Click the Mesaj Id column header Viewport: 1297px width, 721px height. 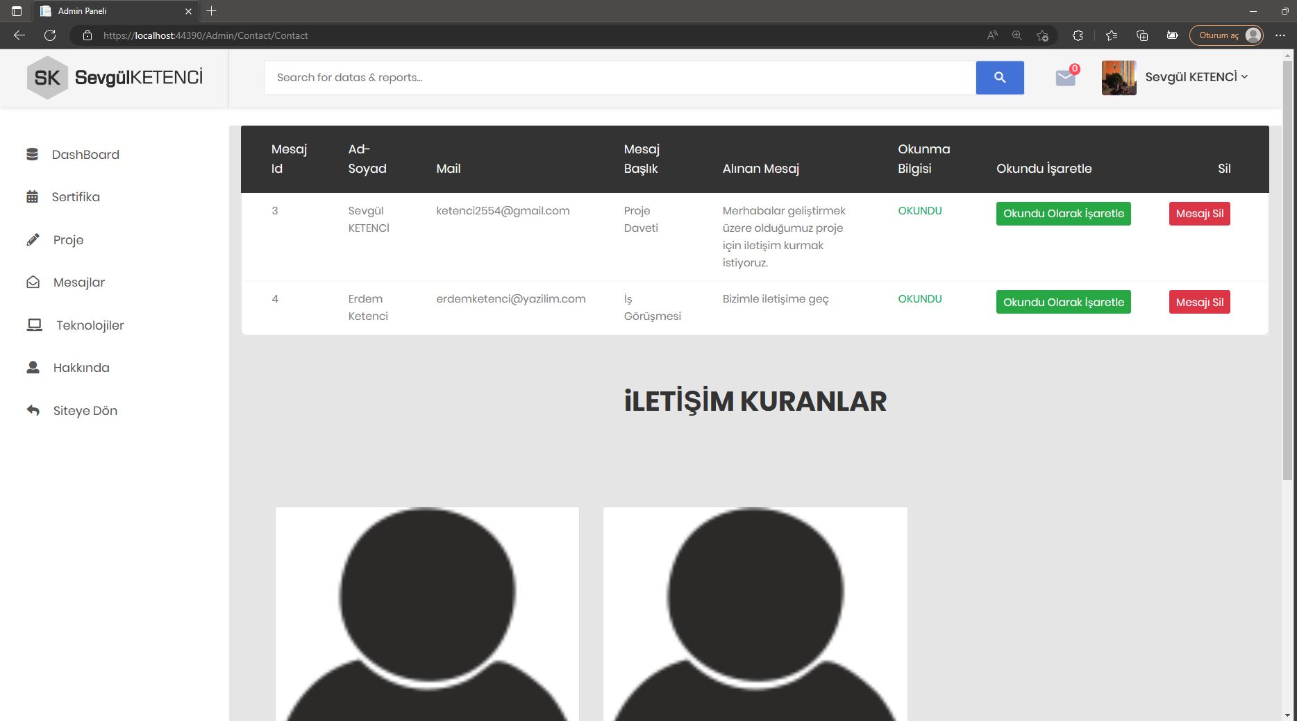(x=289, y=159)
